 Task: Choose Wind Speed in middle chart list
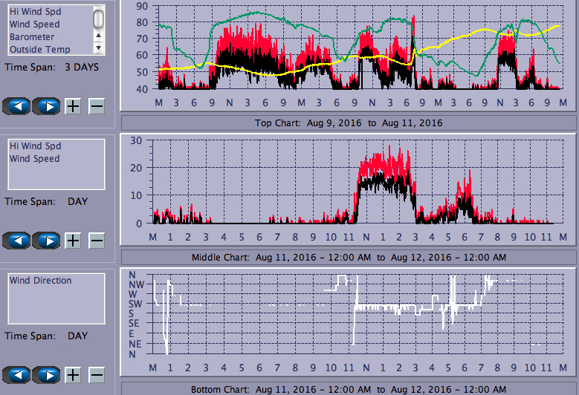[x=34, y=159]
